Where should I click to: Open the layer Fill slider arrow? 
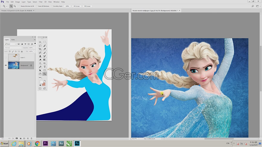(x=35, y=51)
